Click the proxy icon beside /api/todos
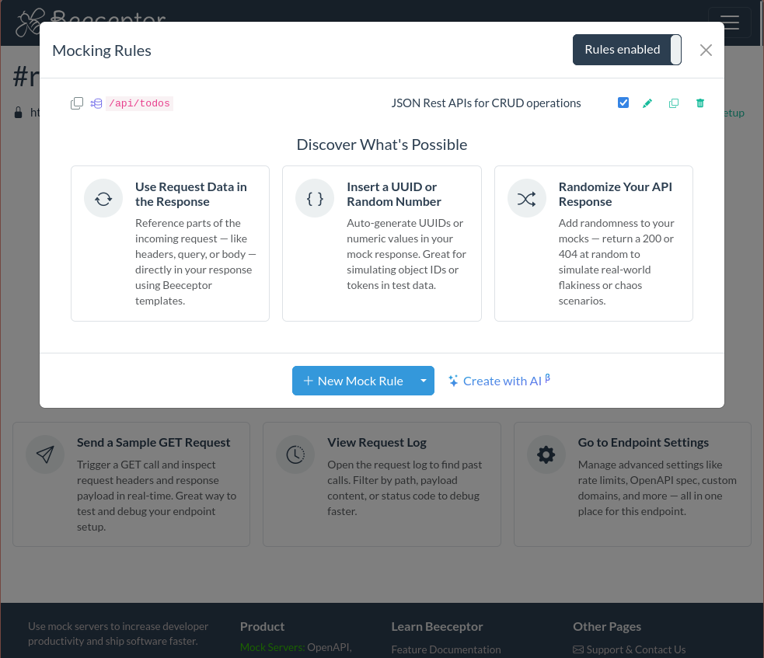The image size is (764, 658). (x=96, y=103)
